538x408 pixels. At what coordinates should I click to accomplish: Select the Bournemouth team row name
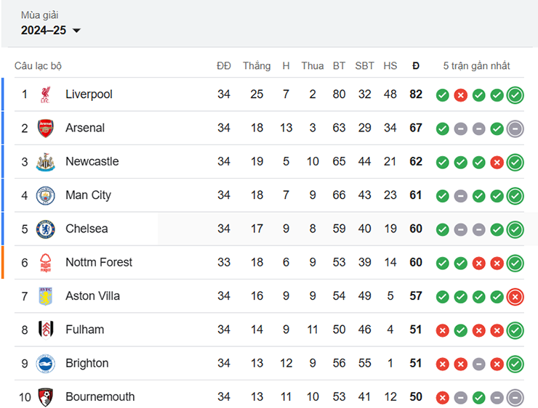pyautogui.click(x=100, y=397)
